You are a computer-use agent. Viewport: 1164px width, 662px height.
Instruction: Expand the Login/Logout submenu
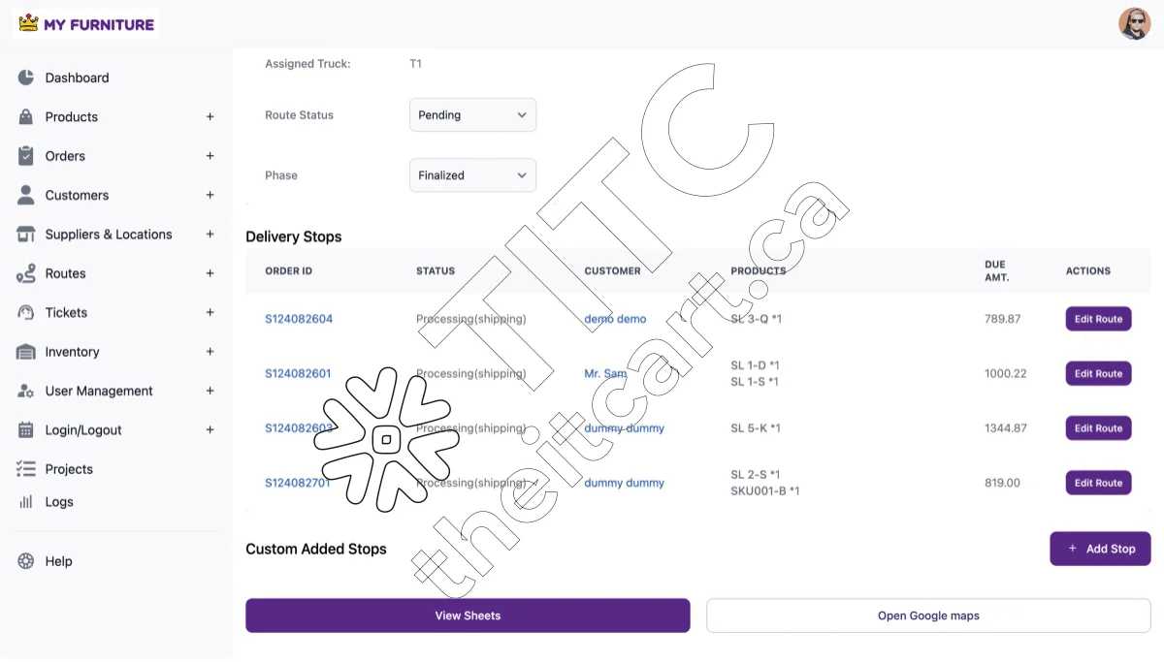pos(210,430)
